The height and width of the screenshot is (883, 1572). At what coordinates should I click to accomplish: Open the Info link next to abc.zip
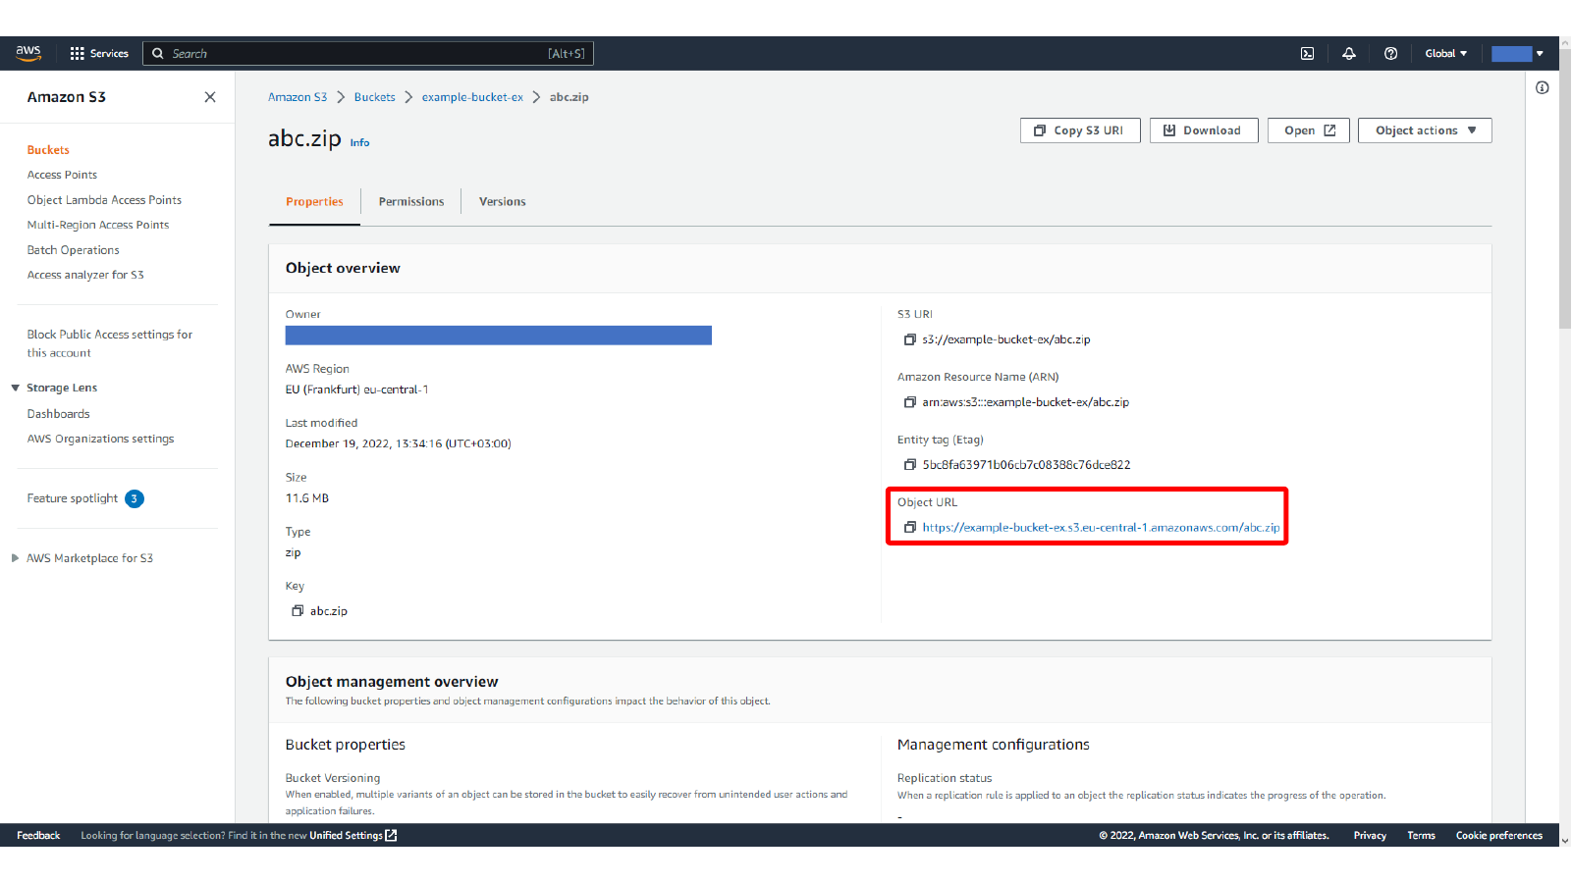(x=360, y=143)
